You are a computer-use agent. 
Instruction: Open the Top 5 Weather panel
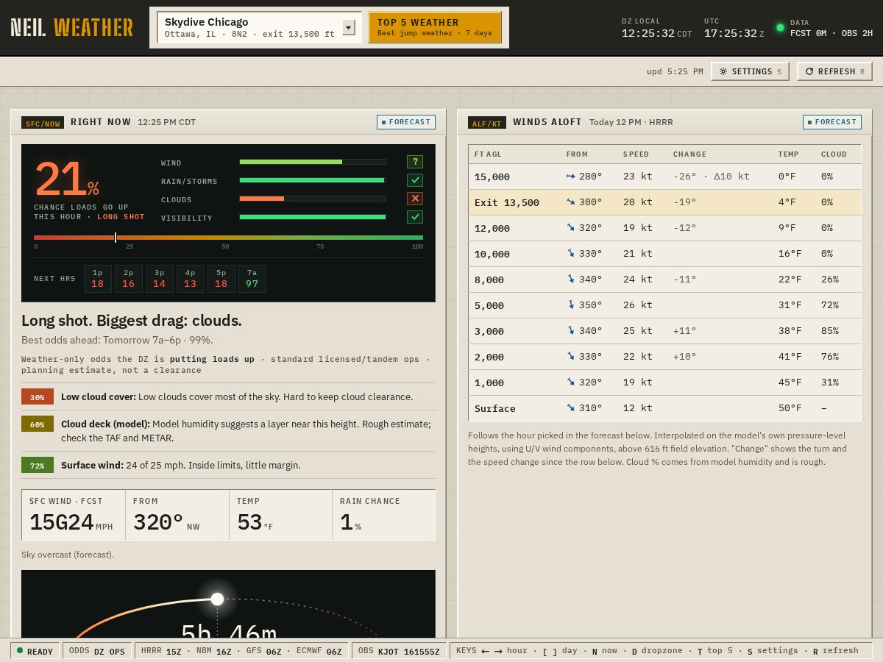(x=435, y=27)
